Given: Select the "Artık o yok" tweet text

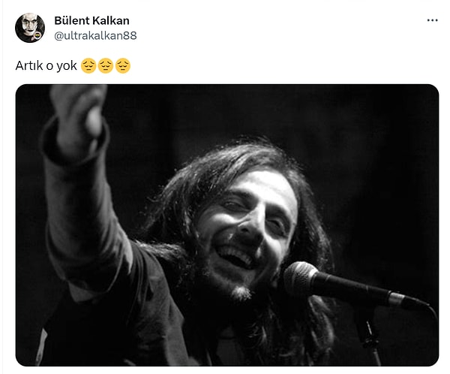Looking at the screenshot, I should (46, 66).
